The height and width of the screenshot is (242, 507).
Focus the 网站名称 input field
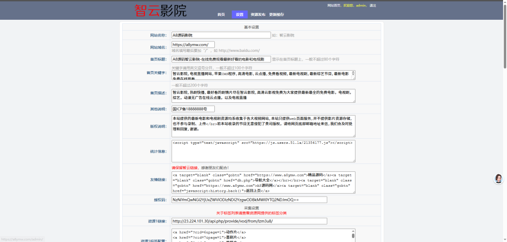[x=221, y=35]
